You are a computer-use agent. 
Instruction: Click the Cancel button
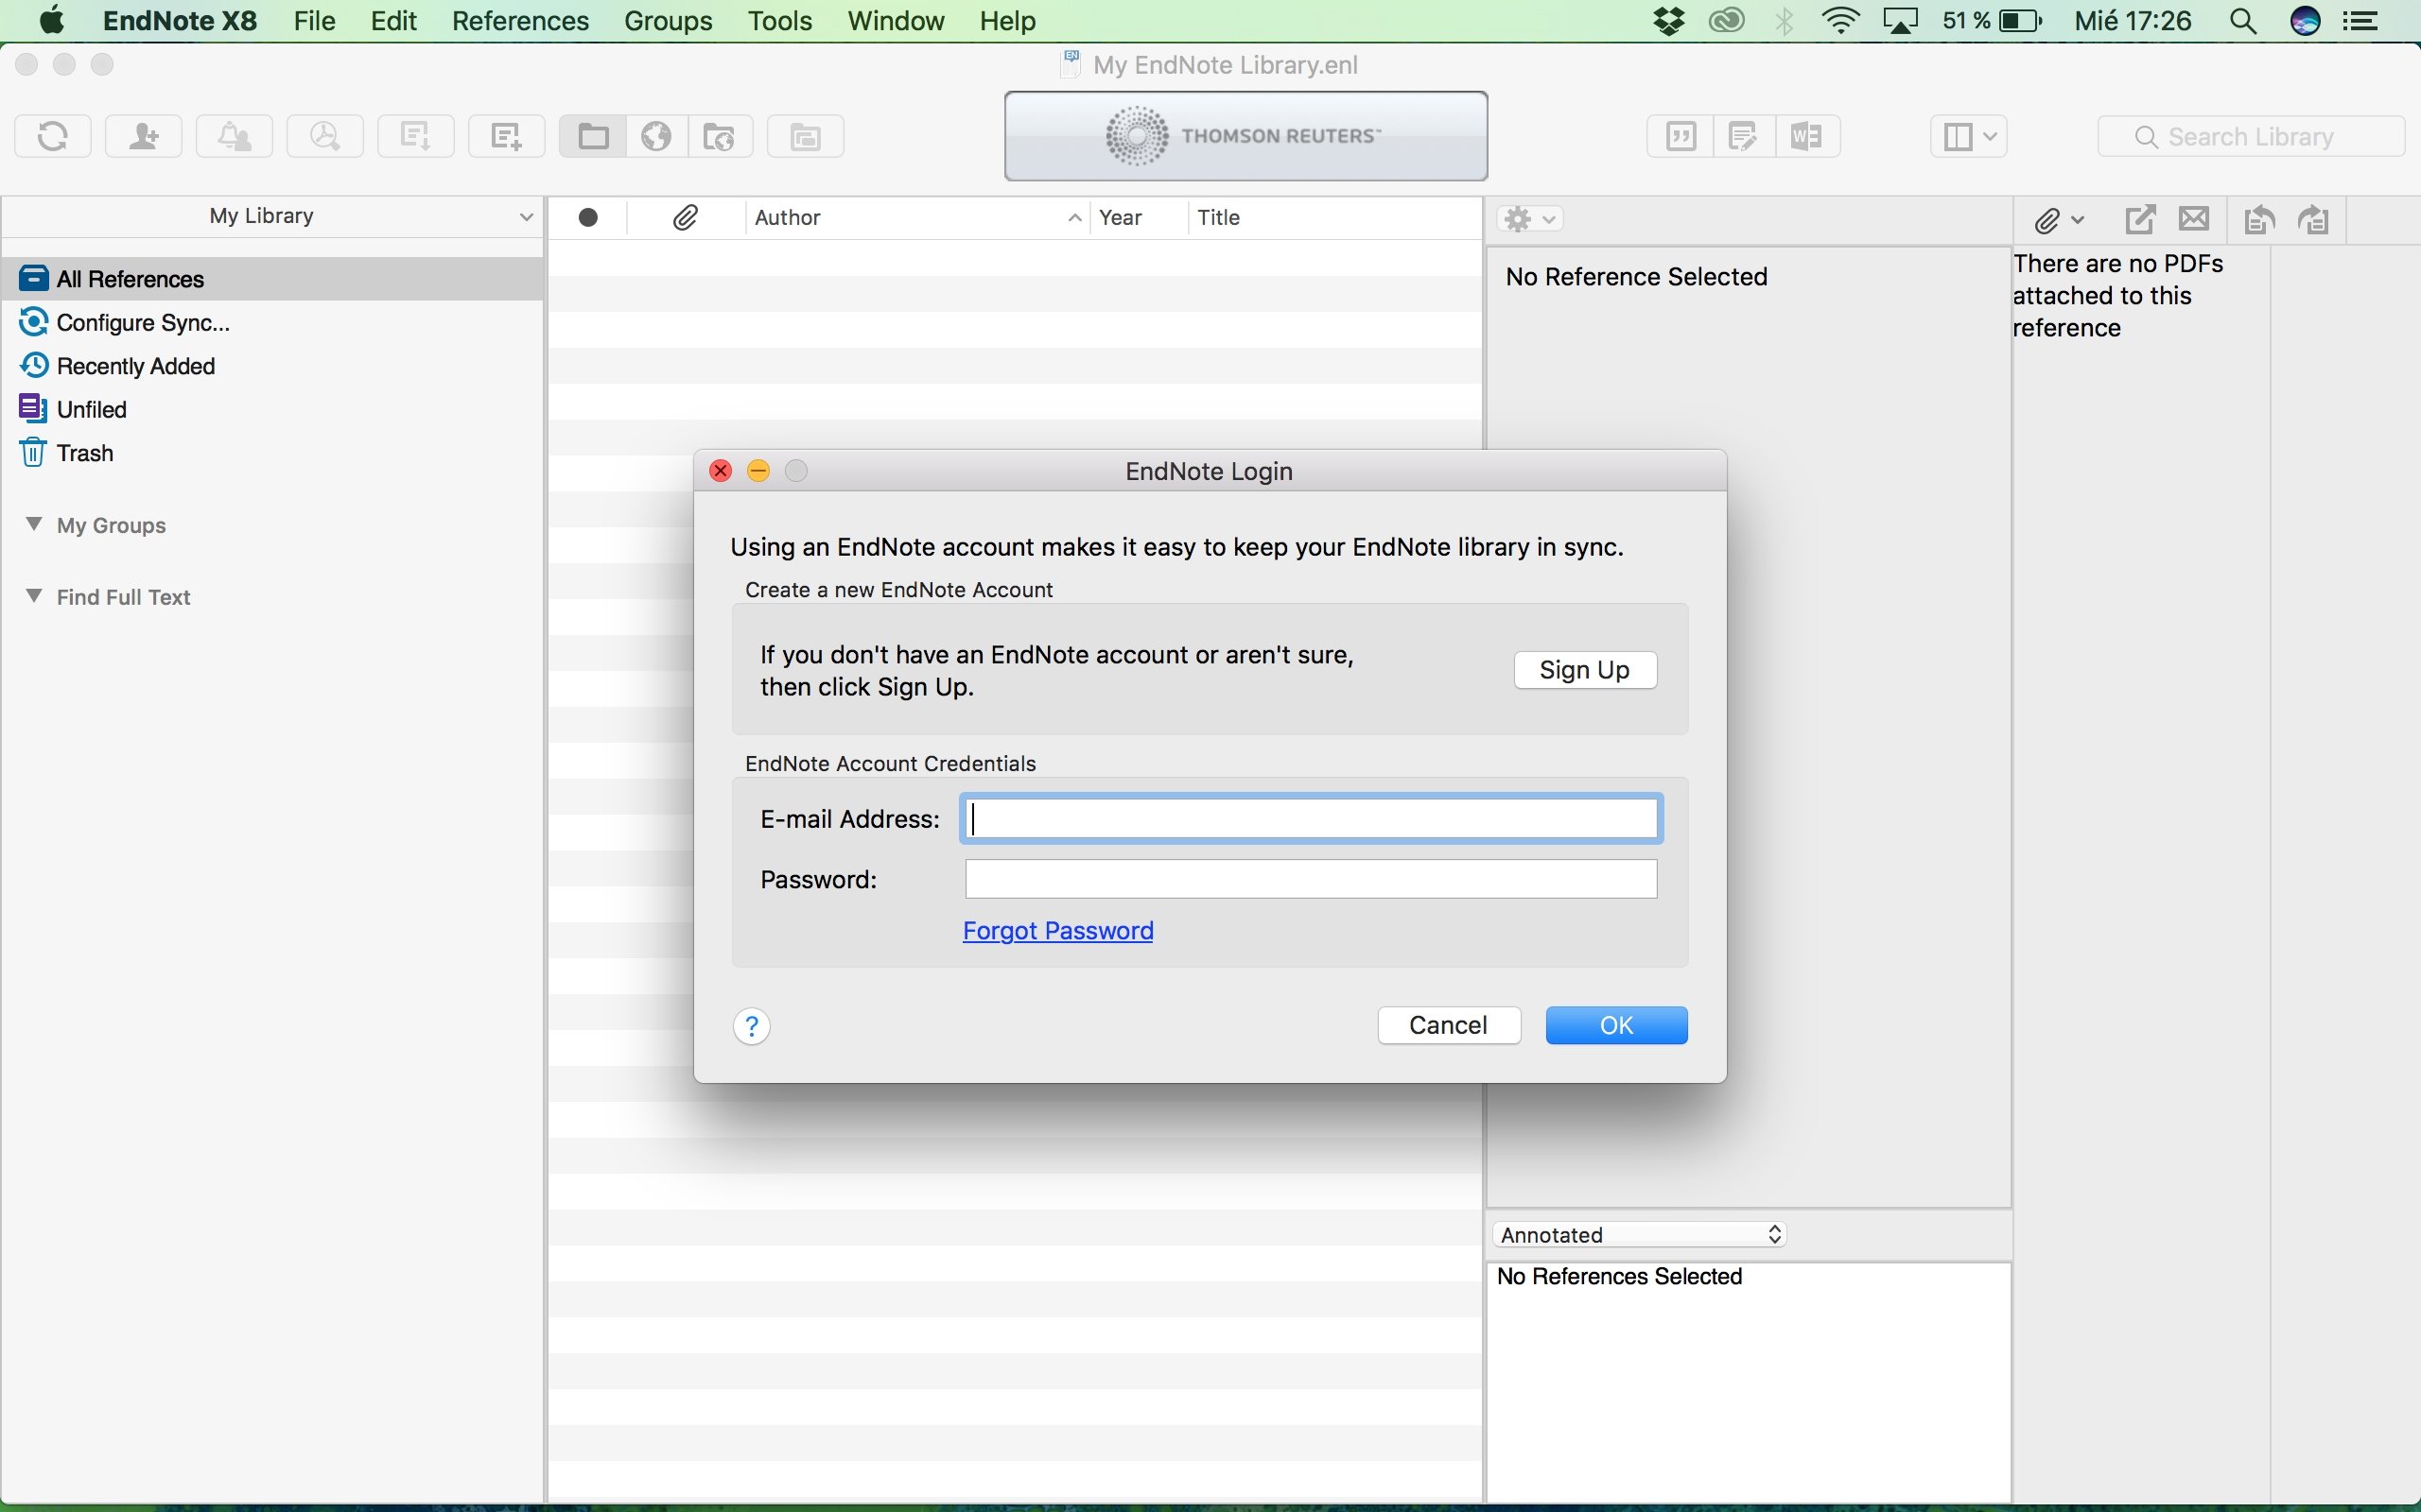1449,1024
